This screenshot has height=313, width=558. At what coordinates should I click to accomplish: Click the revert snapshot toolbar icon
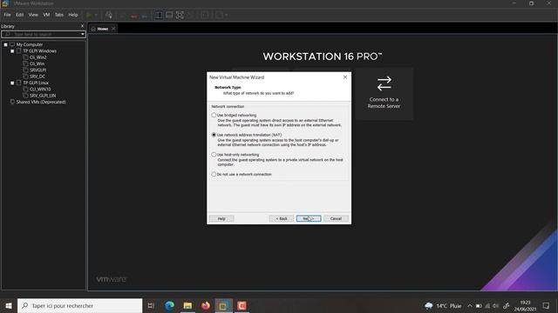(133, 16)
